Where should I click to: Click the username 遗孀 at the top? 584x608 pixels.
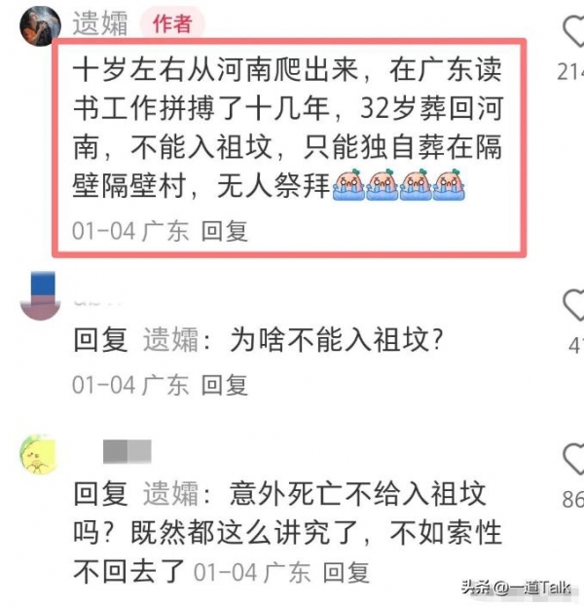tap(100, 23)
